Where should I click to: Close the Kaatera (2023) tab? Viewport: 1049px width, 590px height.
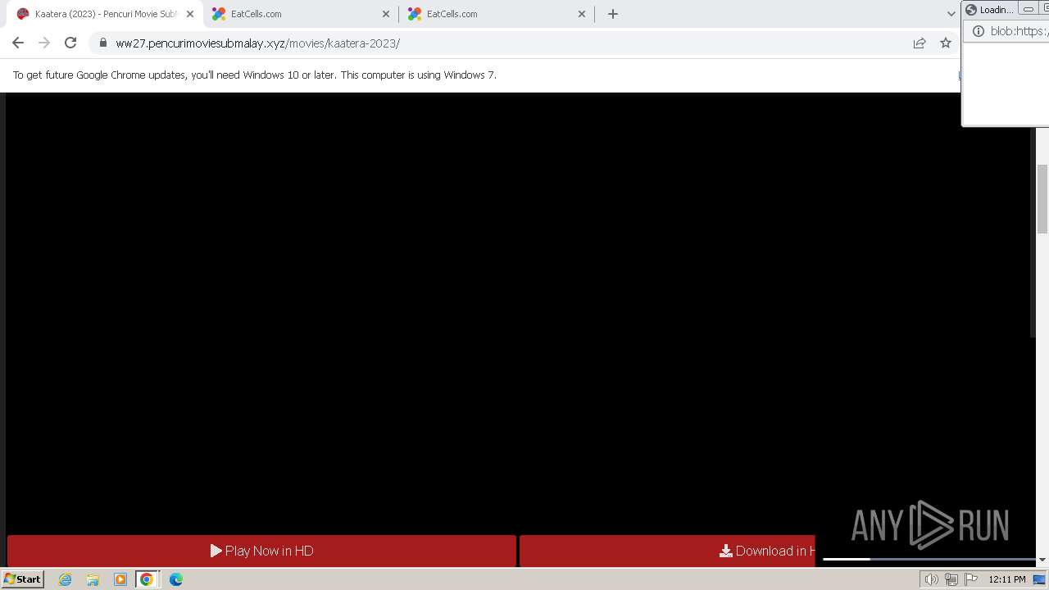pos(190,14)
